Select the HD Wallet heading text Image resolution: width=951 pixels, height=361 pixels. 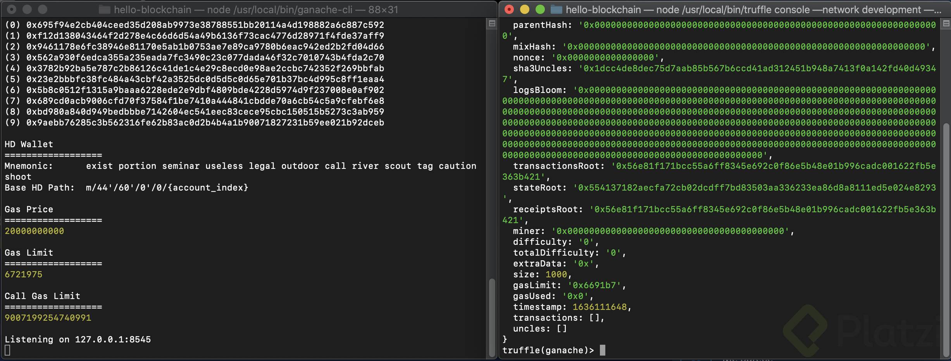[29, 144]
